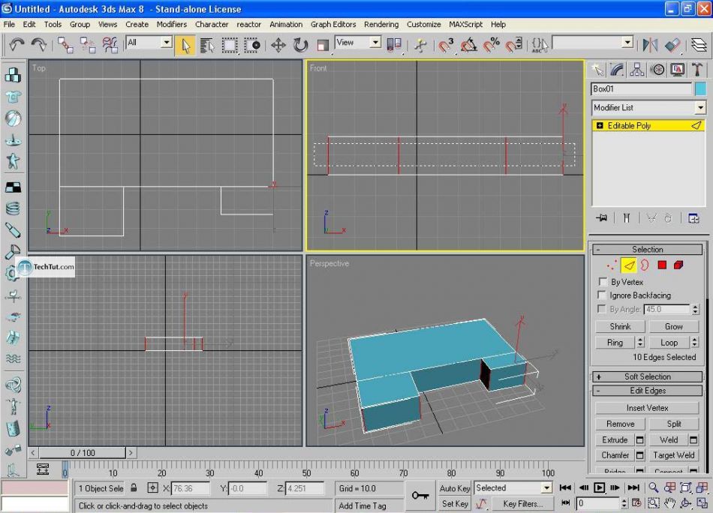The image size is (713, 513).
Task: Open the key filter Selected dropdown
Action: [x=547, y=488]
